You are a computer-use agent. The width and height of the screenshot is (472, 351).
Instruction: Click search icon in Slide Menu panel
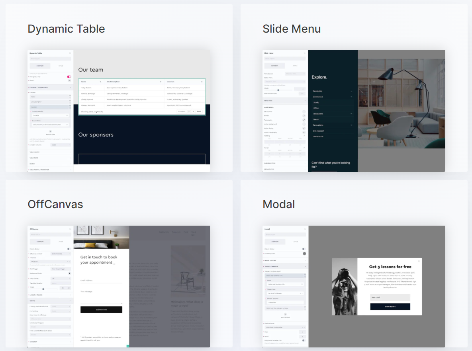click(305, 53)
